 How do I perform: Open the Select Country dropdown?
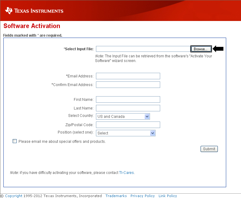123,117
